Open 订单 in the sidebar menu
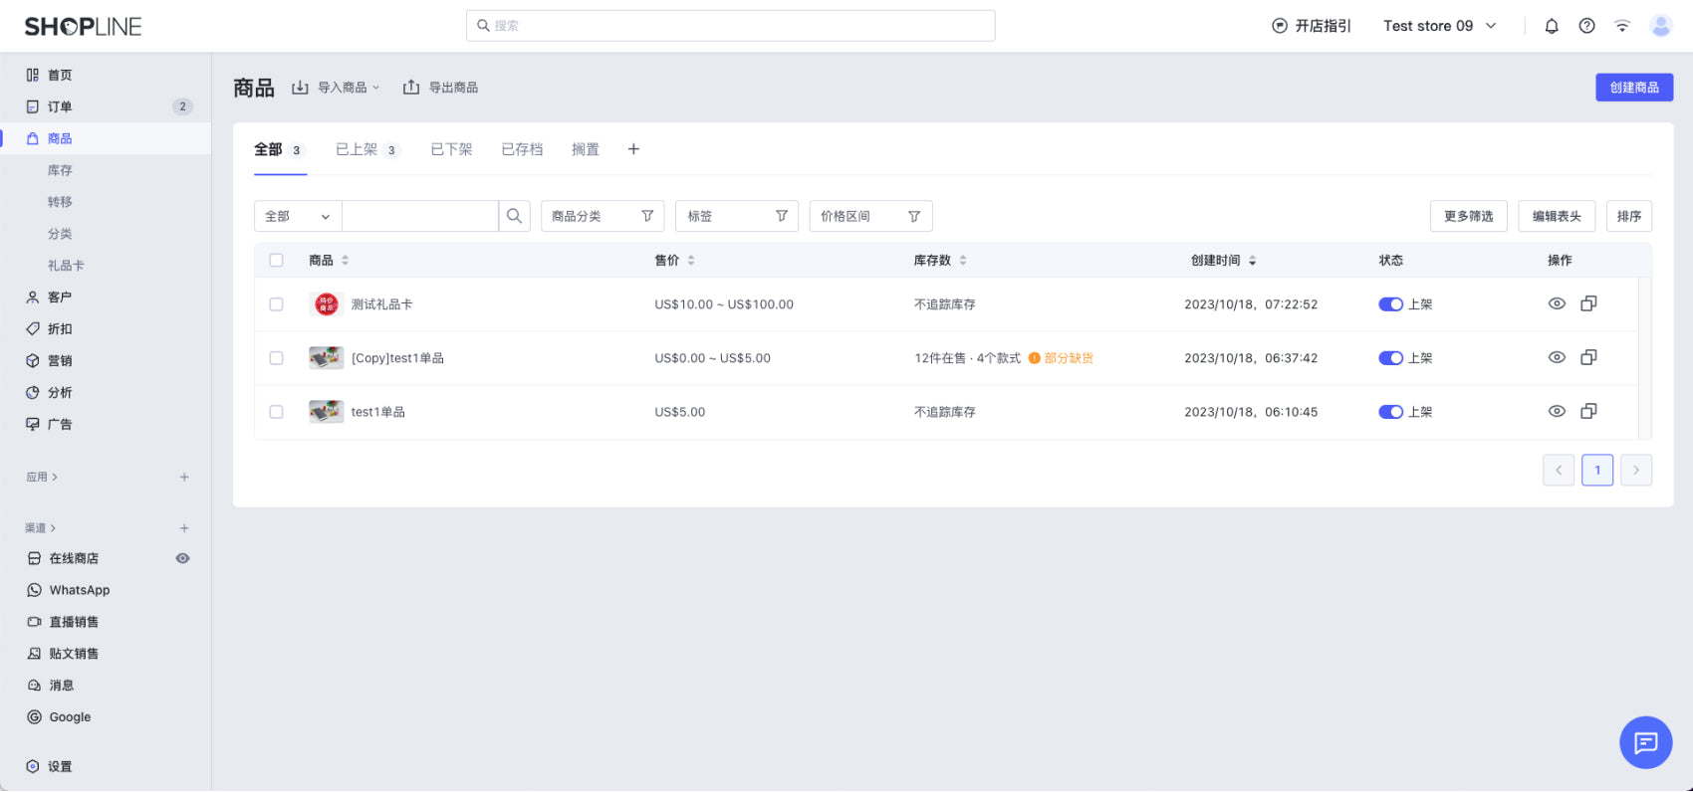The height and width of the screenshot is (792, 1693). [x=60, y=106]
